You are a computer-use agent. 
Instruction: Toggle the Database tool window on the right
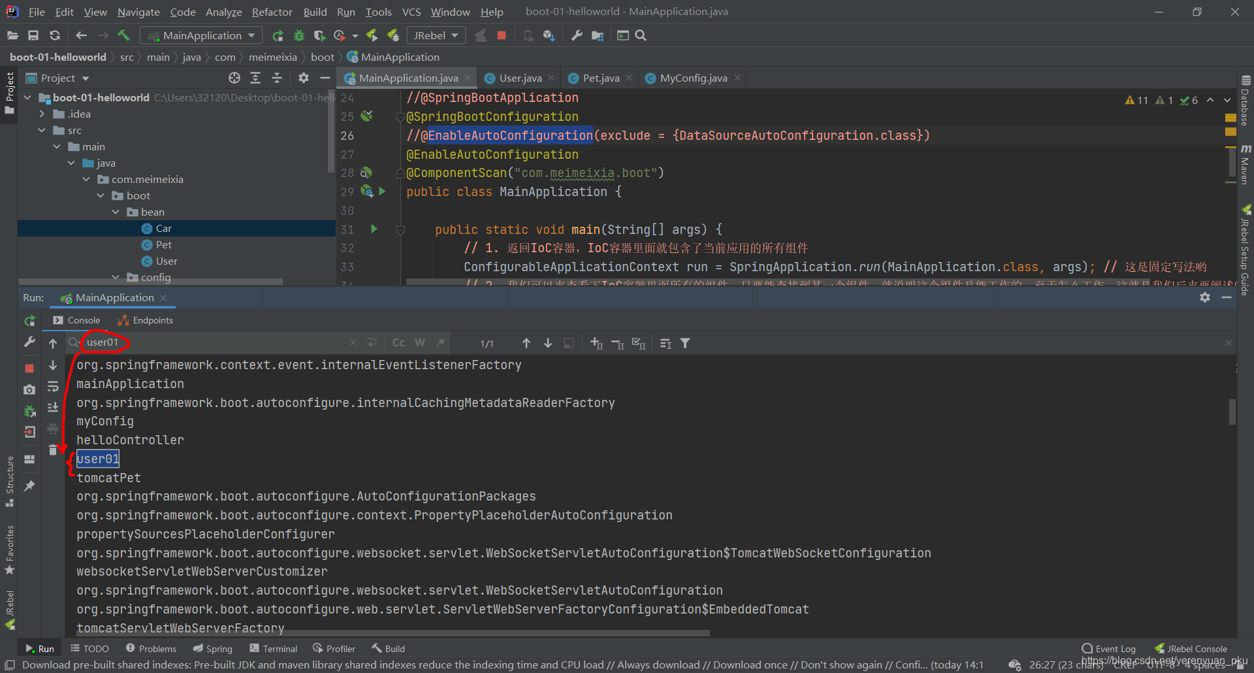[1246, 100]
